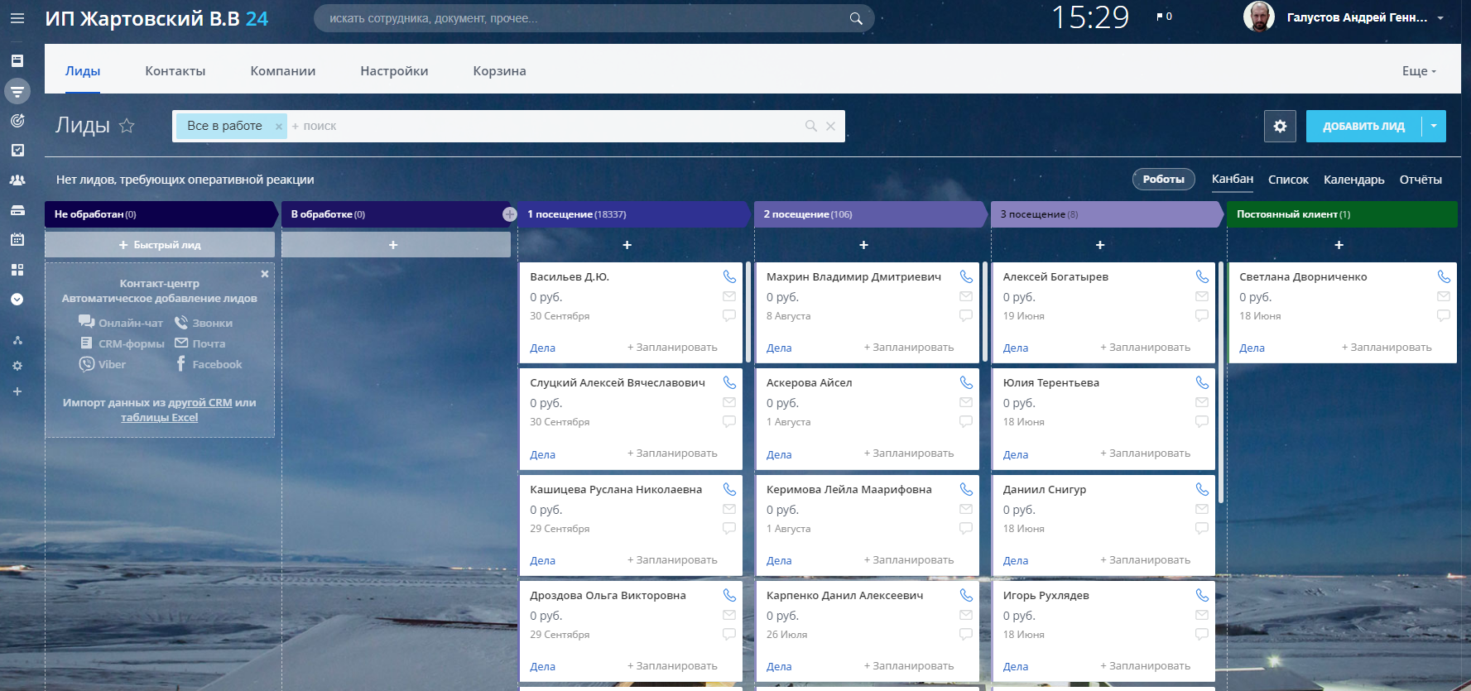Screen dimensions: 1471x691
Task: Open the 'таблицы Excel' import link
Action: point(159,418)
